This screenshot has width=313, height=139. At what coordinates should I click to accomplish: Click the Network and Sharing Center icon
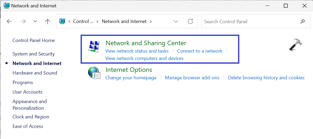tap(94, 47)
